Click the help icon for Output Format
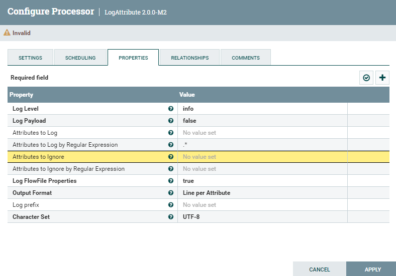This screenshot has height=276, width=396. (171, 193)
